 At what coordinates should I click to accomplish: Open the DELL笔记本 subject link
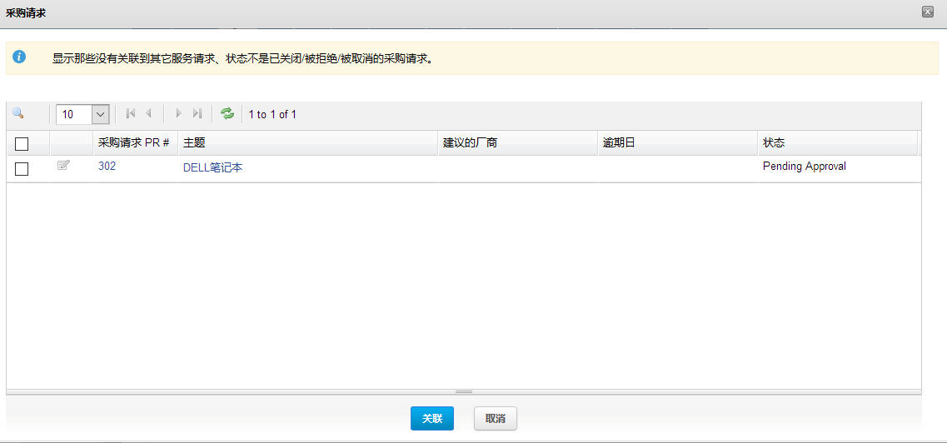click(212, 167)
